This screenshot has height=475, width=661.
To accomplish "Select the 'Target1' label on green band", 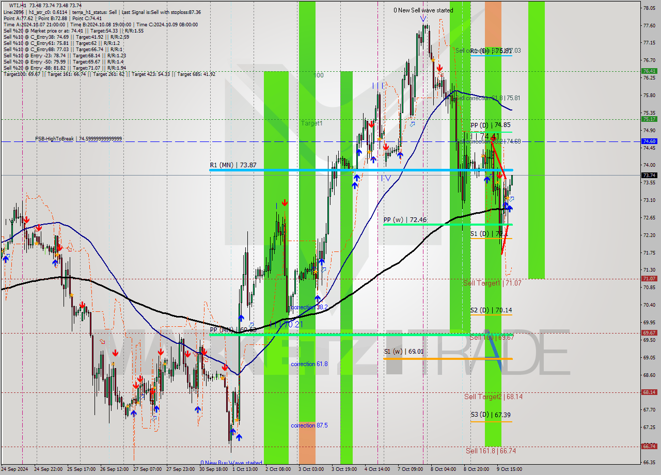I will click(x=312, y=123).
